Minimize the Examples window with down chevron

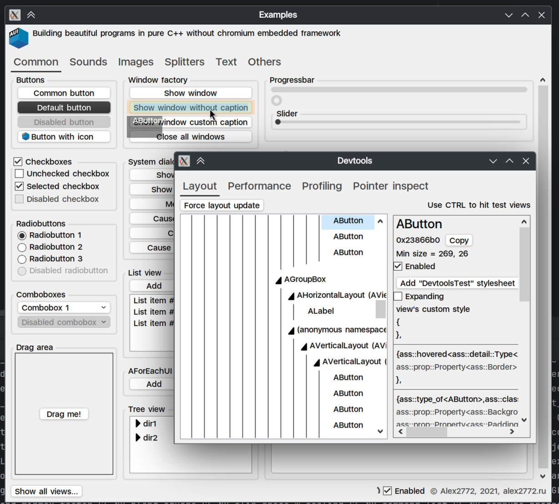click(509, 15)
